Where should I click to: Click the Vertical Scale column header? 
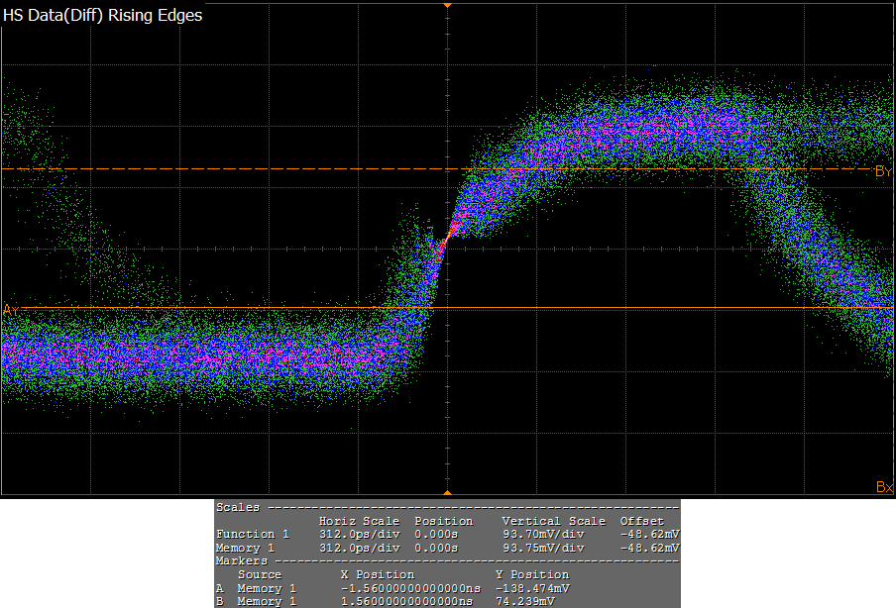pyautogui.click(x=553, y=521)
